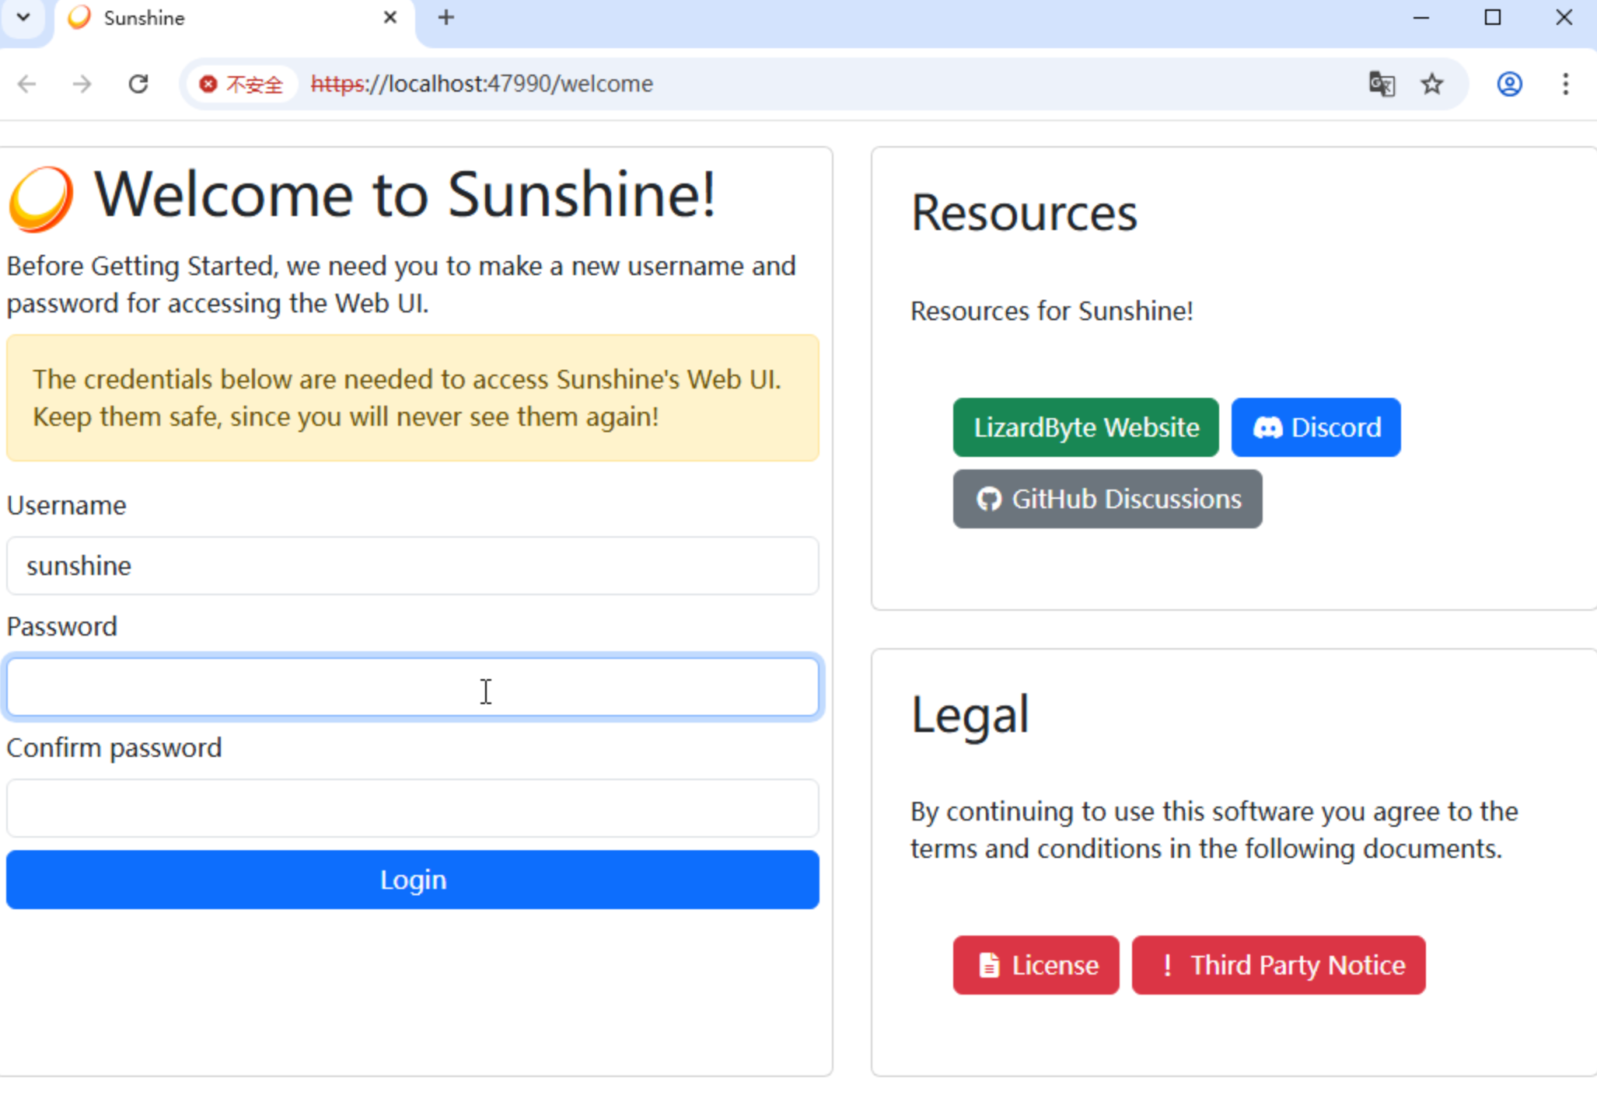Open the LizardByte Website link
Screen dimensions: 1597x1119
click(1085, 427)
